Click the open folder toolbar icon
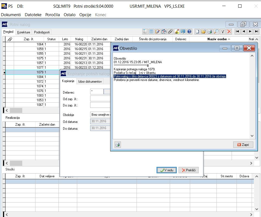The width and height of the screenshot is (261, 217). click(204, 31)
